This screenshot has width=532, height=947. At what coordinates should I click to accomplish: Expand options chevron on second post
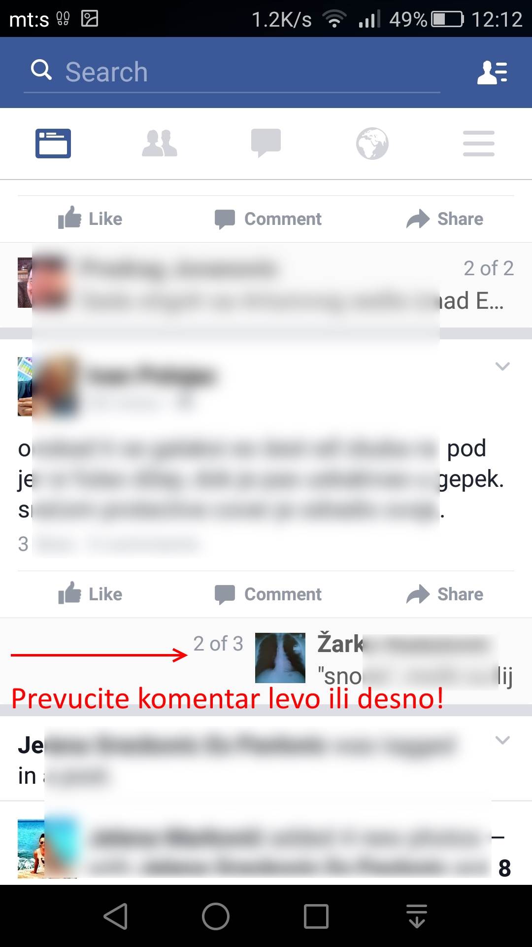pos(502,366)
